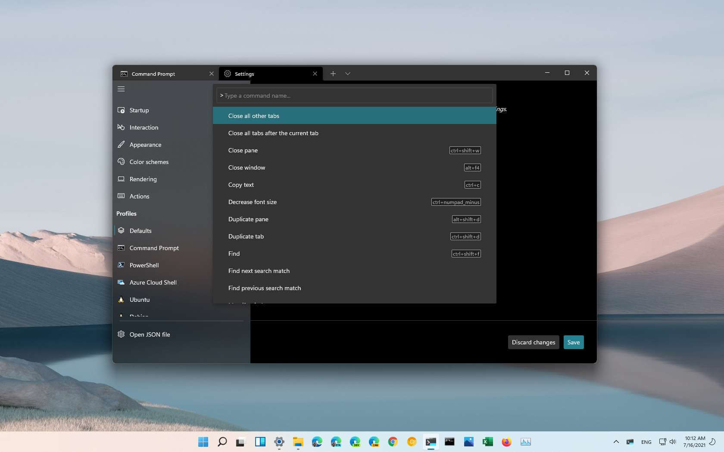Click the Save button
This screenshot has width=724, height=452.
click(573, 342)
